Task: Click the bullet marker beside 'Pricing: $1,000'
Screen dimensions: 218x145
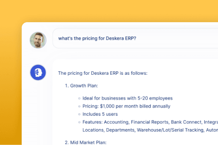Action: (x=79, y=107)
